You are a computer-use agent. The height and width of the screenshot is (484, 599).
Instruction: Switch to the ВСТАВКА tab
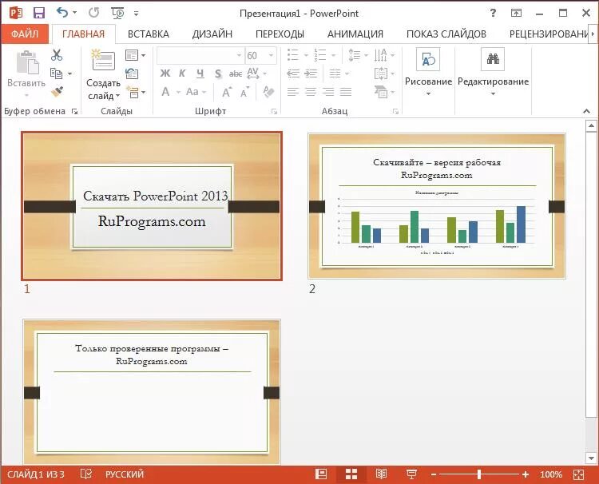[x=149, y=34]
